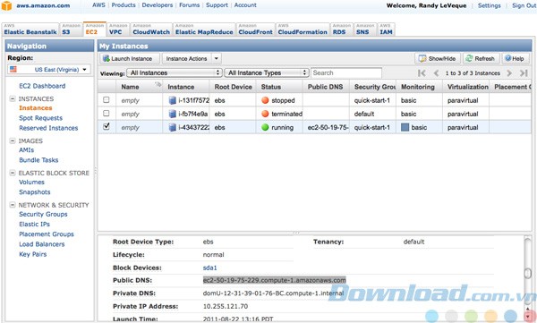Open AMIs in navigation
This screenshot has height=323, width=537.
[26, 150]
